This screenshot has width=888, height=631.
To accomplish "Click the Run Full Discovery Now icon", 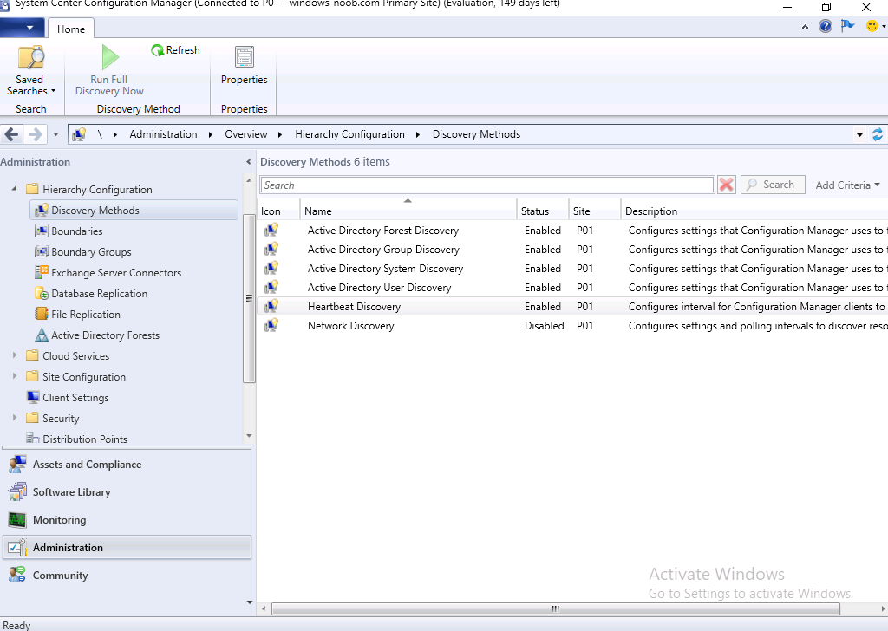I will click(110, 58).
